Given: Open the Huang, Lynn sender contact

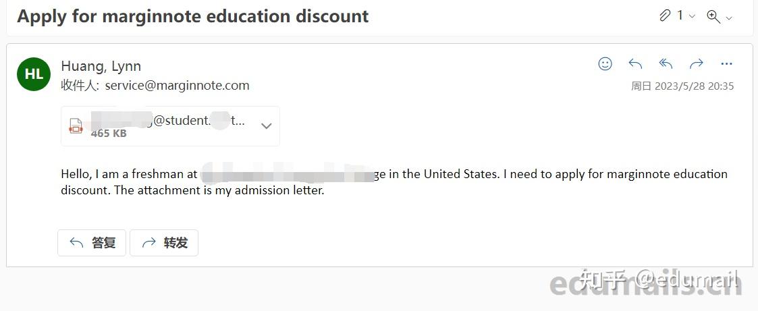Looking at the screenshot, I should [x=101, y=66].
